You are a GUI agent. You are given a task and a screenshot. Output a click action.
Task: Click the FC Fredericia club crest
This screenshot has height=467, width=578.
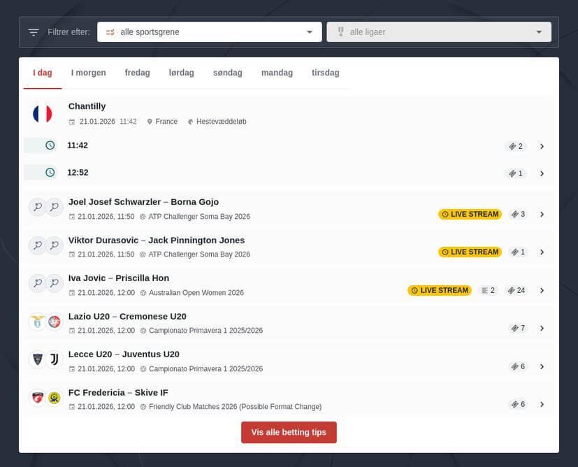(38, 397)
